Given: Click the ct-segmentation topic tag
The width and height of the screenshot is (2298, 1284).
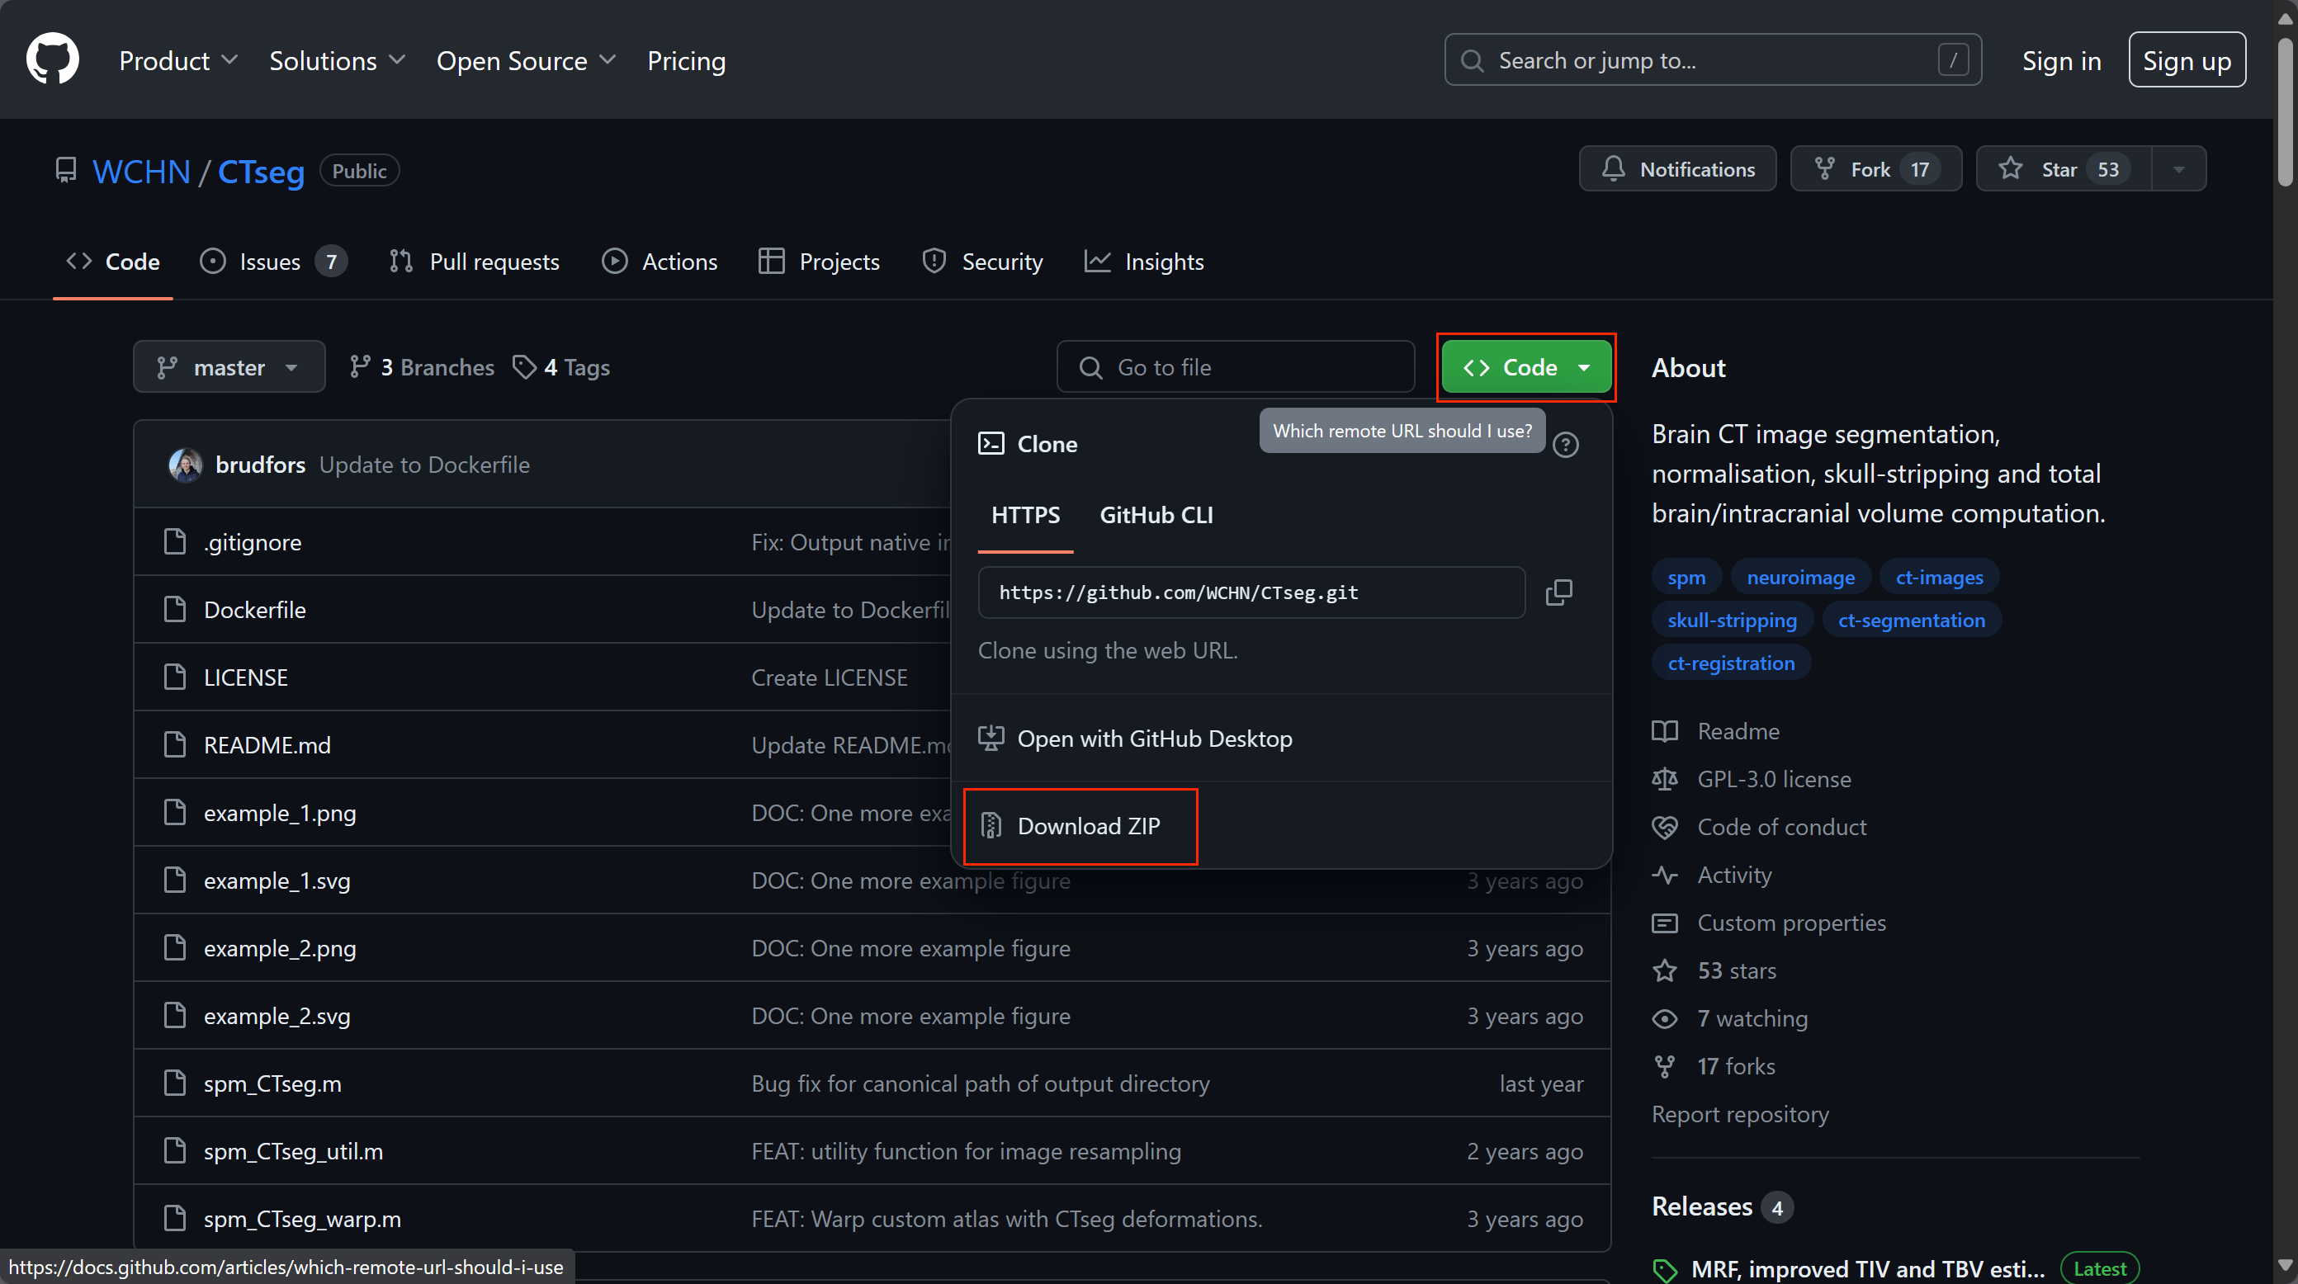Looking at the screenshot, I should pyautogui.click(x=1911, y=621).
